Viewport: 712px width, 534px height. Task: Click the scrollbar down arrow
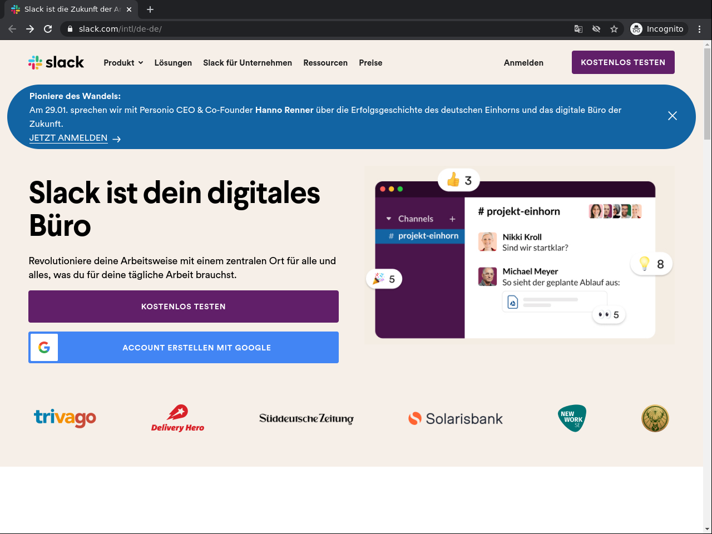pyautogui.click(x=707, y=529)
